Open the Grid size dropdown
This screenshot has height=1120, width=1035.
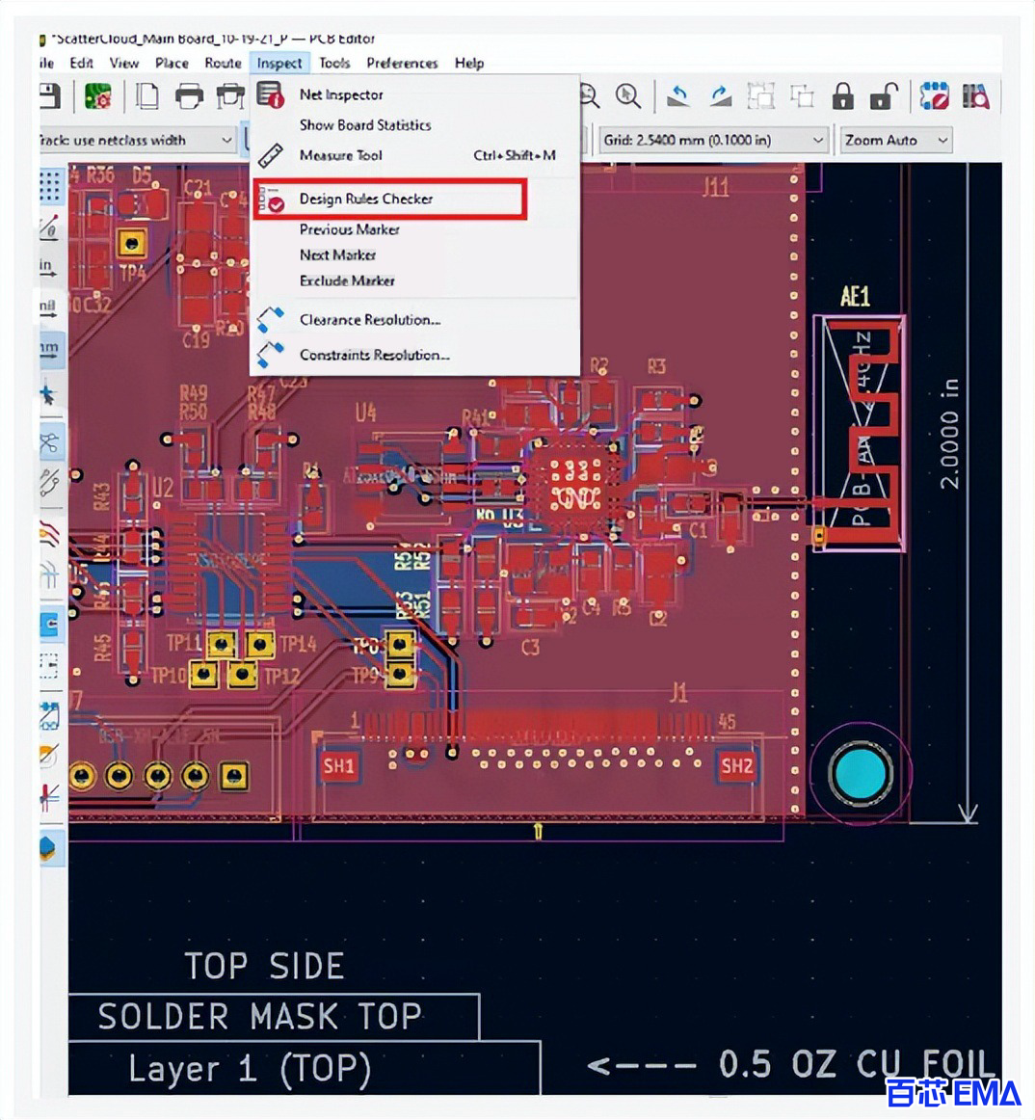[x=713, y=140]
